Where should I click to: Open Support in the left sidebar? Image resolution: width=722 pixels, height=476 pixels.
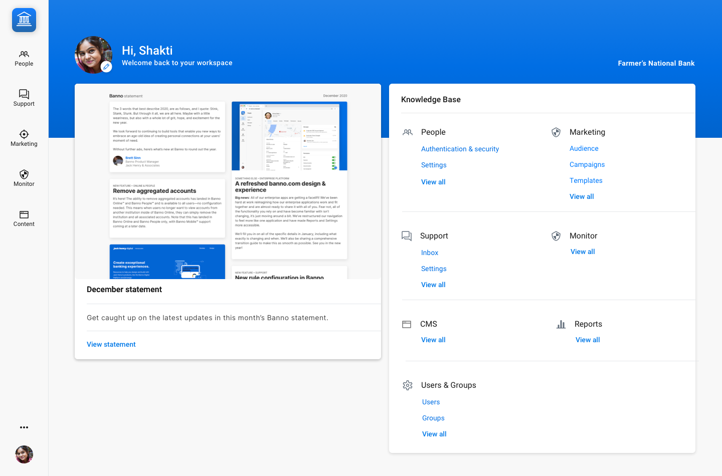point(24,98)
